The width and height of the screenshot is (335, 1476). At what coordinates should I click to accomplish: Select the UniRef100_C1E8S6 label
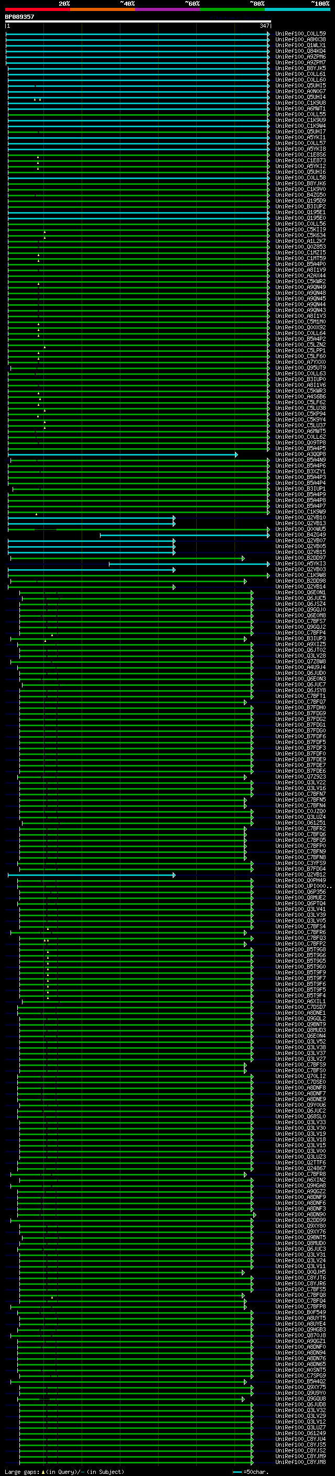[300, 154]
